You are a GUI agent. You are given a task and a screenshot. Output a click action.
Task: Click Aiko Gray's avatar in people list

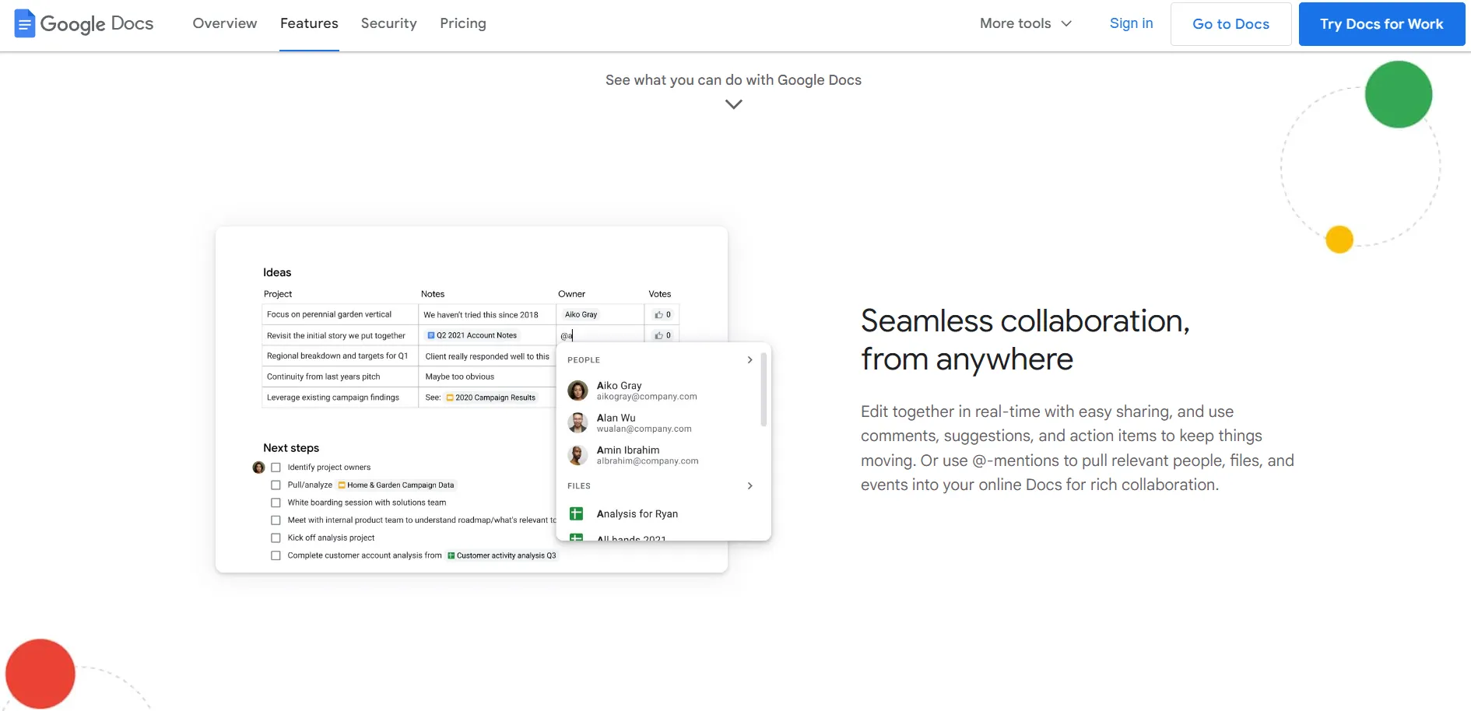pos(578,391)
